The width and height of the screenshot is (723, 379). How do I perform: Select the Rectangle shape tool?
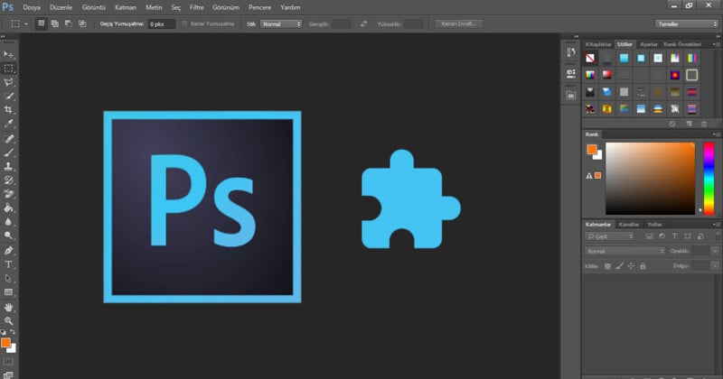[8, 292]
